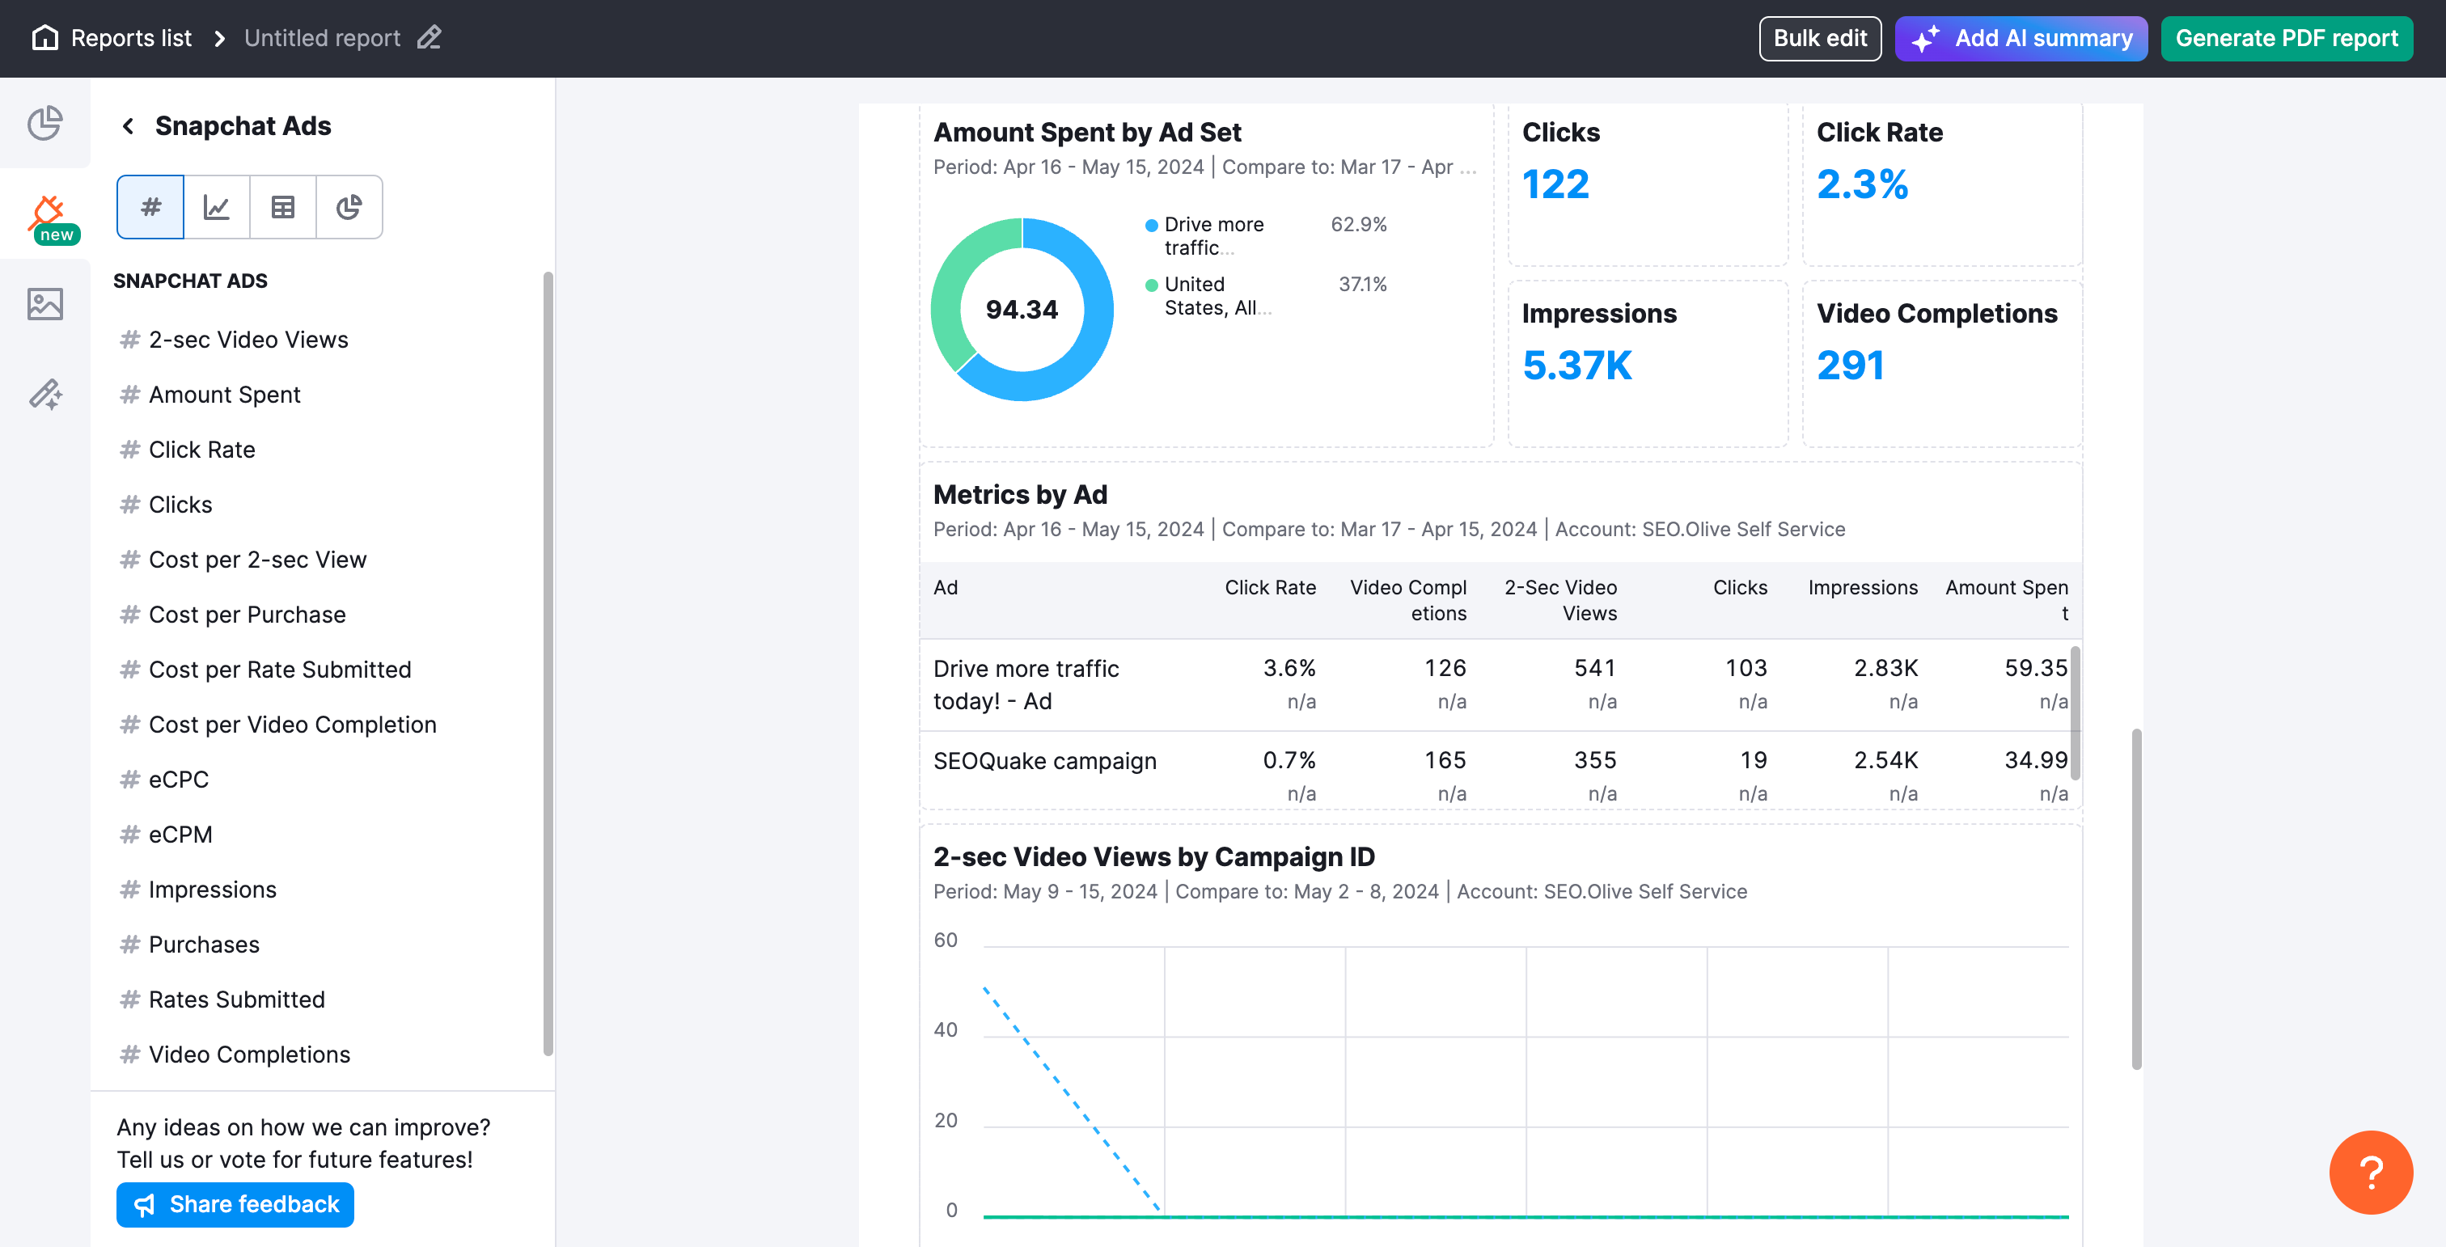Select the AI magic wand icon in the sidebar
The width and height of the screenshot is (2446, 1247).
pyautogui.click(x=44, y=394)
